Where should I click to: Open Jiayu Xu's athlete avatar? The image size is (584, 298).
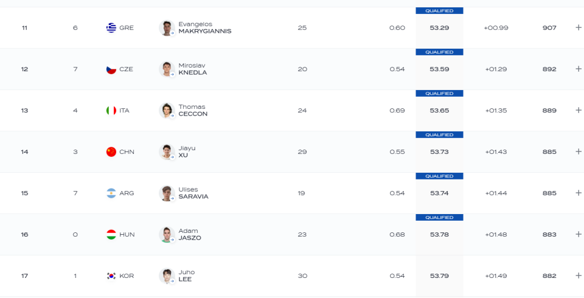click(167, 152)
